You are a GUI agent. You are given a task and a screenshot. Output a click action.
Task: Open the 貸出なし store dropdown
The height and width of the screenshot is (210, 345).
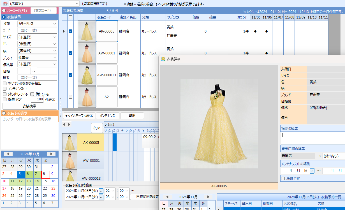pyautogui.click(x=334, y=156)
